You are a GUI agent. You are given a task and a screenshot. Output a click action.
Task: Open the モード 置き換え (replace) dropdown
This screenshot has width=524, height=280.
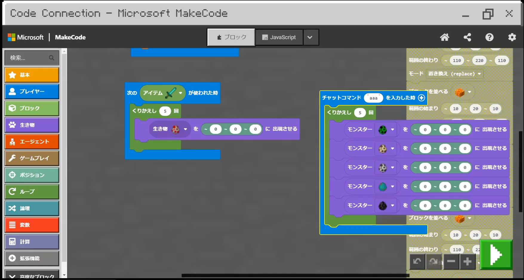(x=455, y=74)
